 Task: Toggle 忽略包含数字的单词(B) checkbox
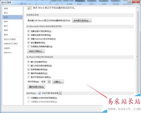pos(28,35)
